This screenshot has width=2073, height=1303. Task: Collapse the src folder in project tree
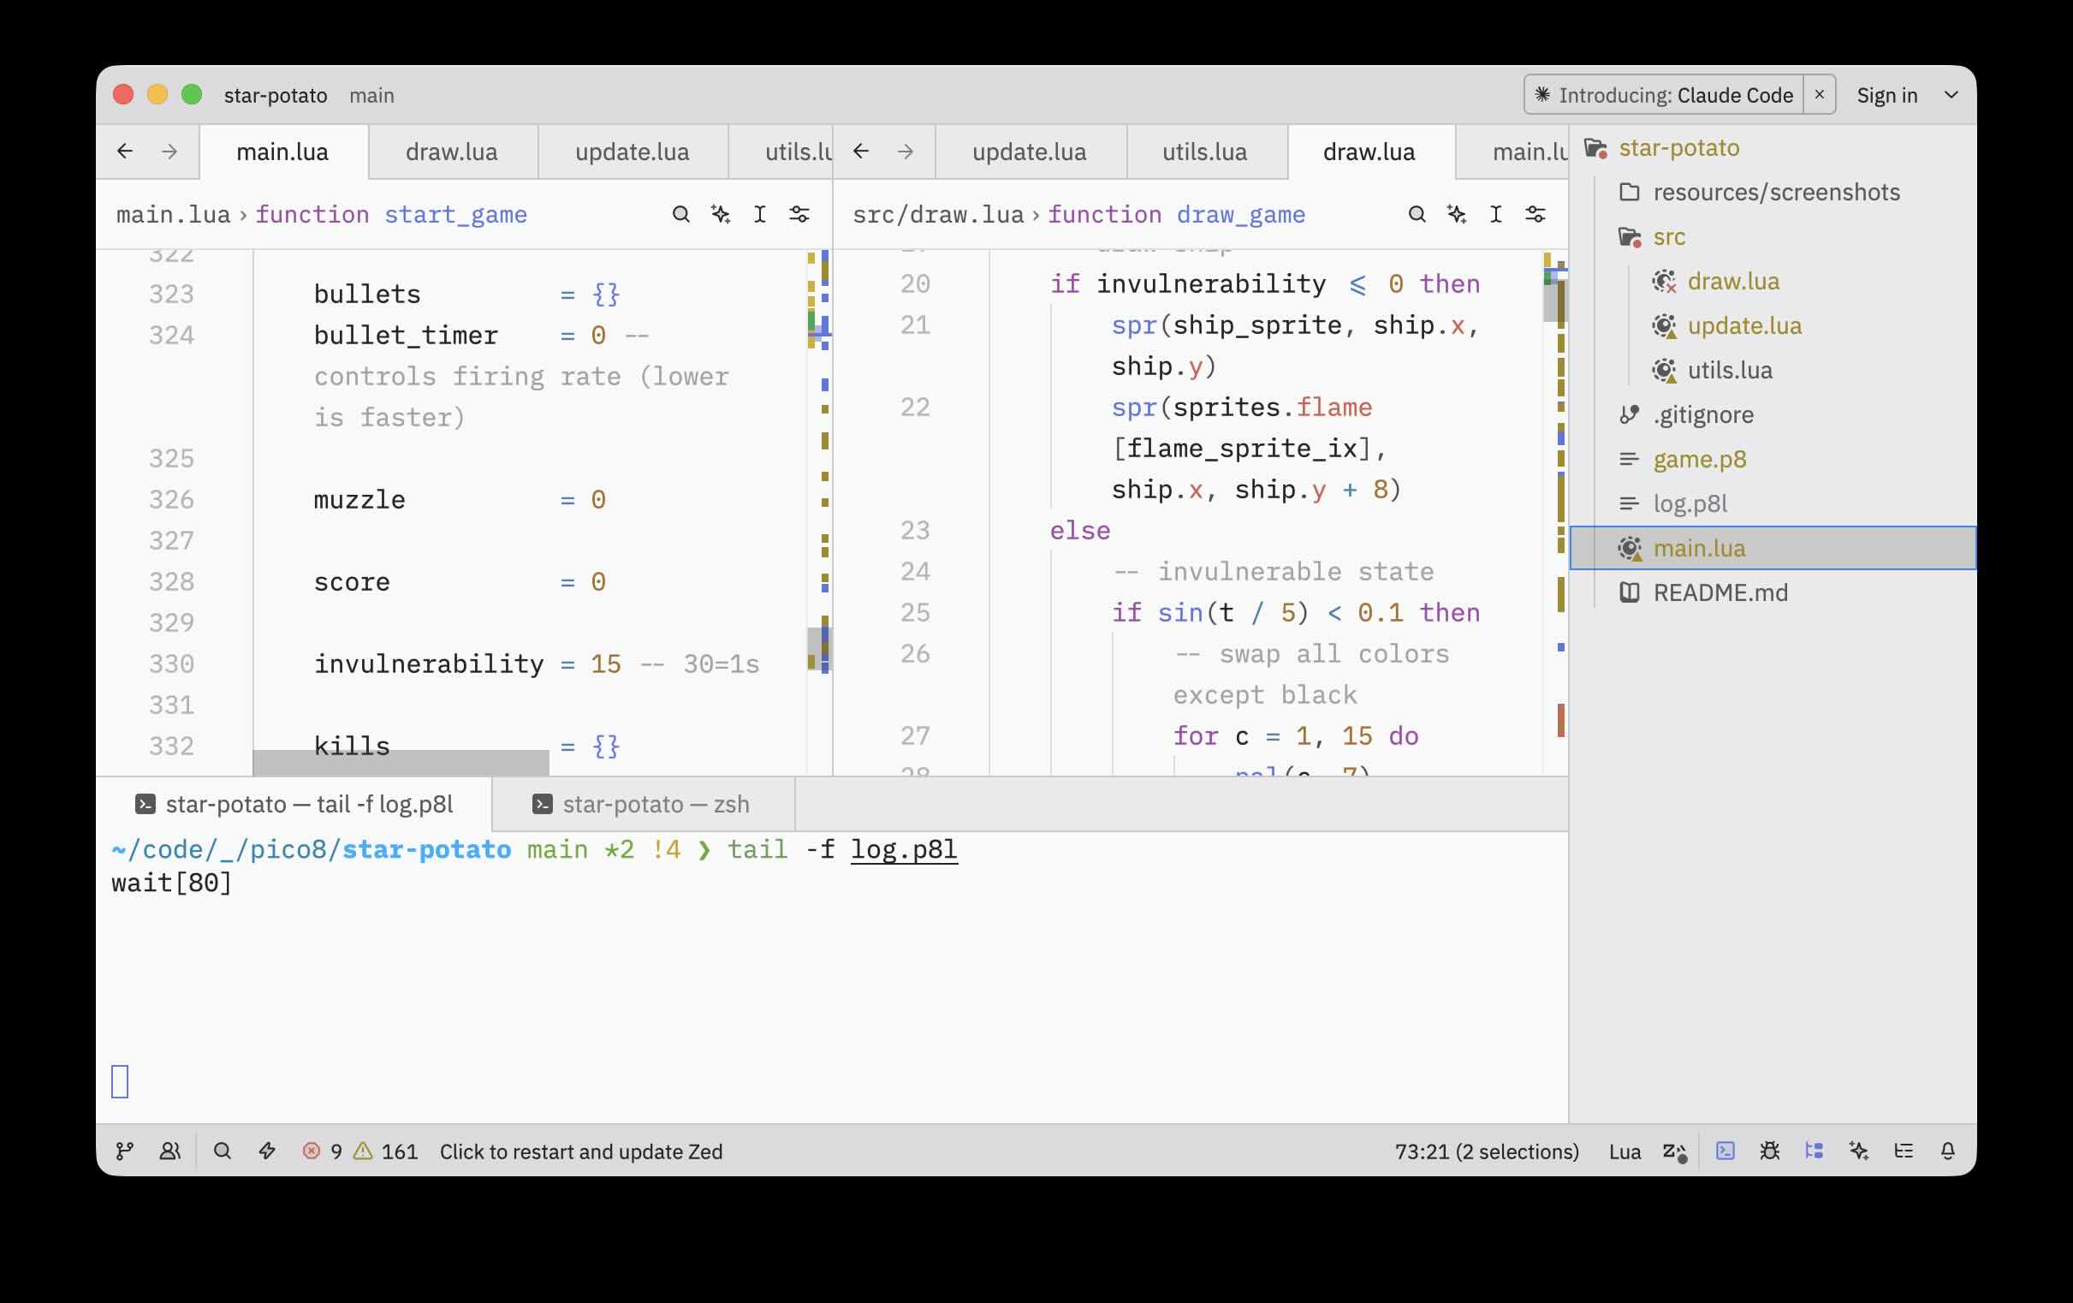click(x=1667, y=237)
